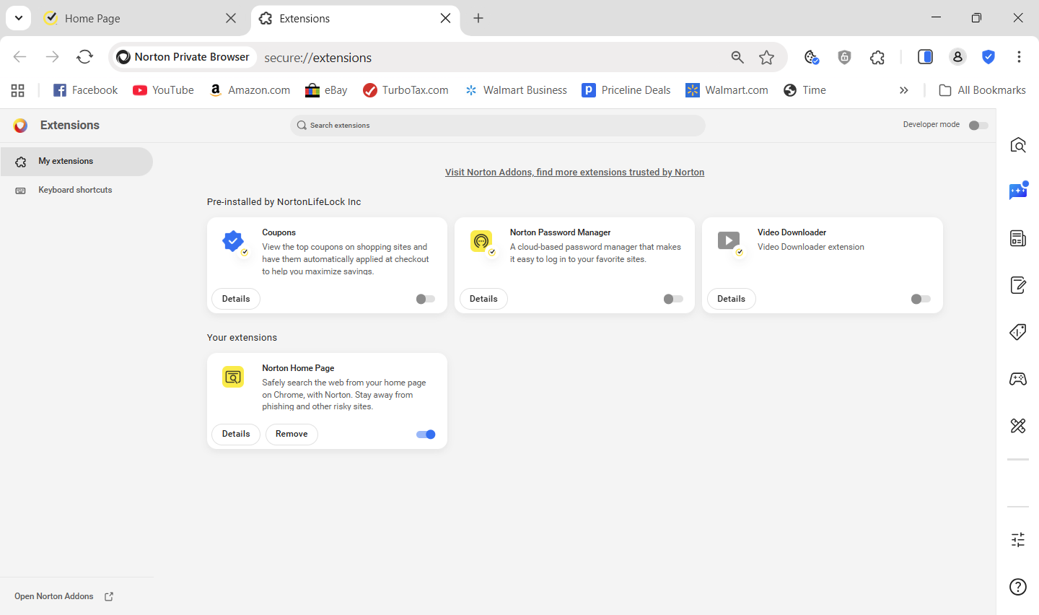Open the All Bookmarks folder

point(982,90)
